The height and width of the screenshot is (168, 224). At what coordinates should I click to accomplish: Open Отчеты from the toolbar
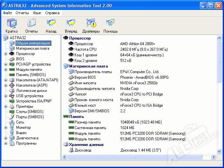[31, 26]
